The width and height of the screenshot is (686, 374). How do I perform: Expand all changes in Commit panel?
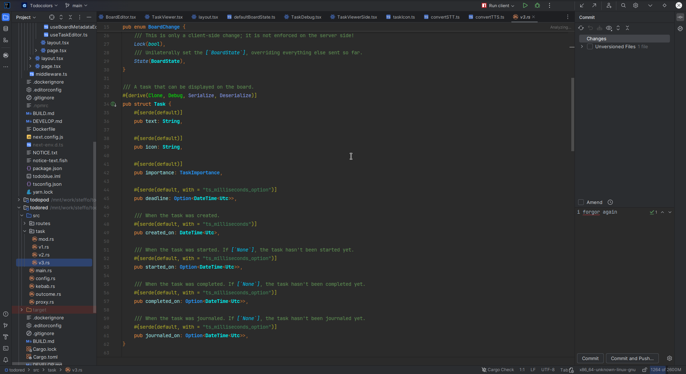(x=618, y=28)
